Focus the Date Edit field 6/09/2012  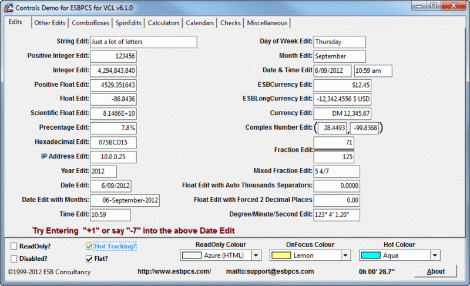click(x=110, y=186)
